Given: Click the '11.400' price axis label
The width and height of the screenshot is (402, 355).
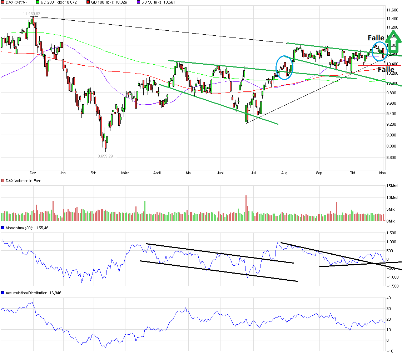Looking at the screenshot, I should click(x=392, y=19).
